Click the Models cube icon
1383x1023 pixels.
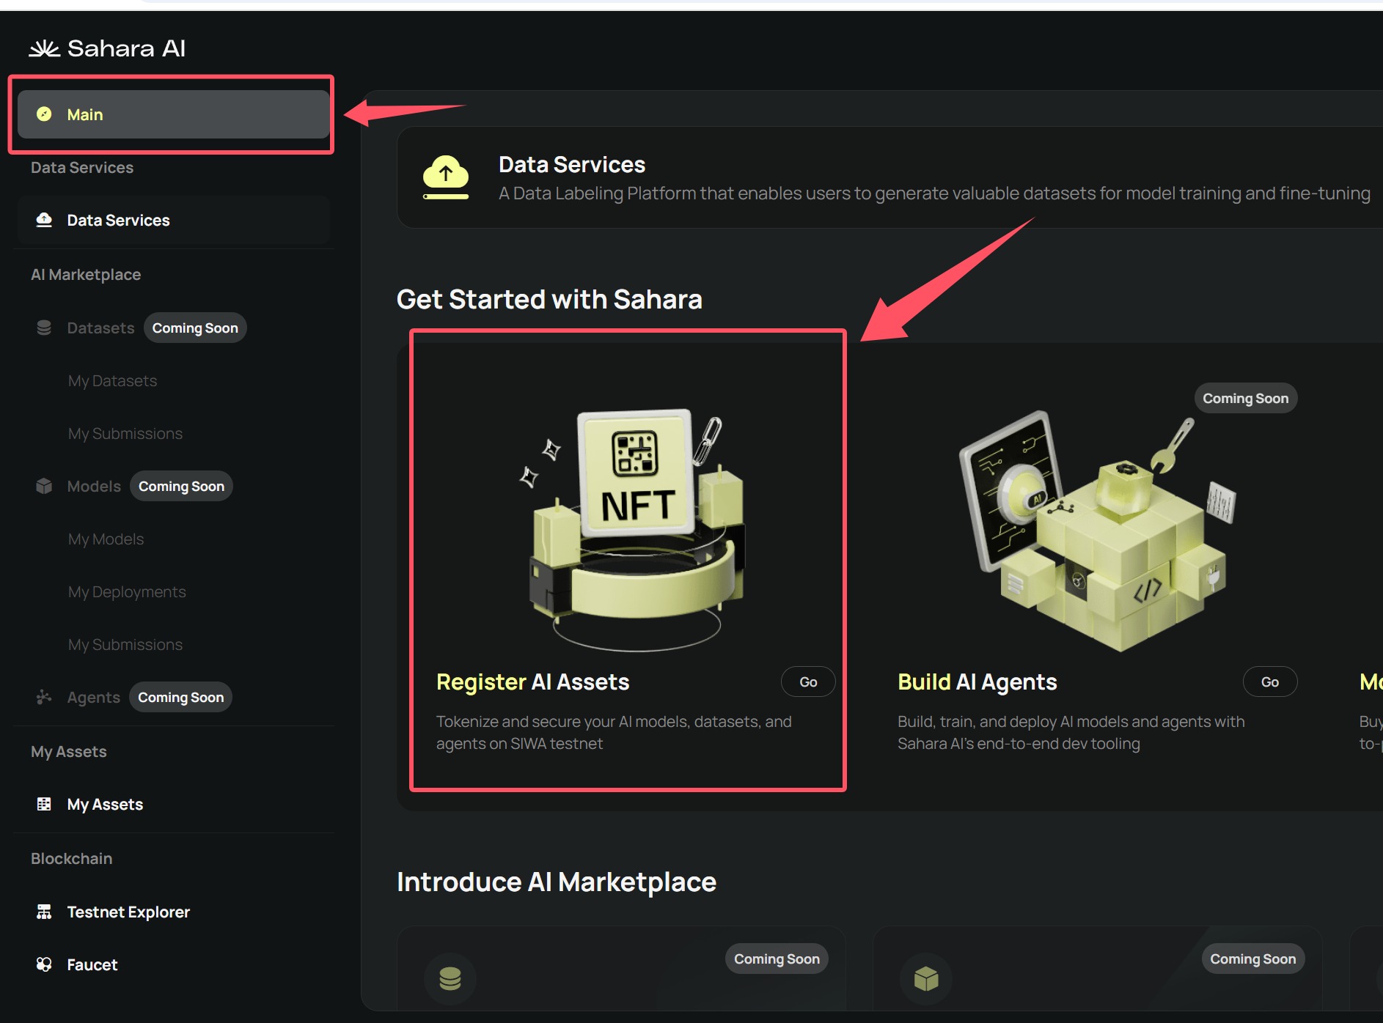click(44, 486)
